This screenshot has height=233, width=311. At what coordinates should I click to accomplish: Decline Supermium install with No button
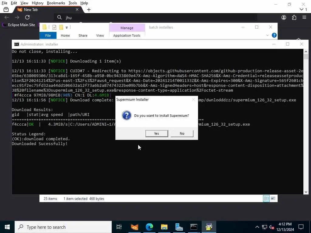pyautogui.click(x=182, y=133)
